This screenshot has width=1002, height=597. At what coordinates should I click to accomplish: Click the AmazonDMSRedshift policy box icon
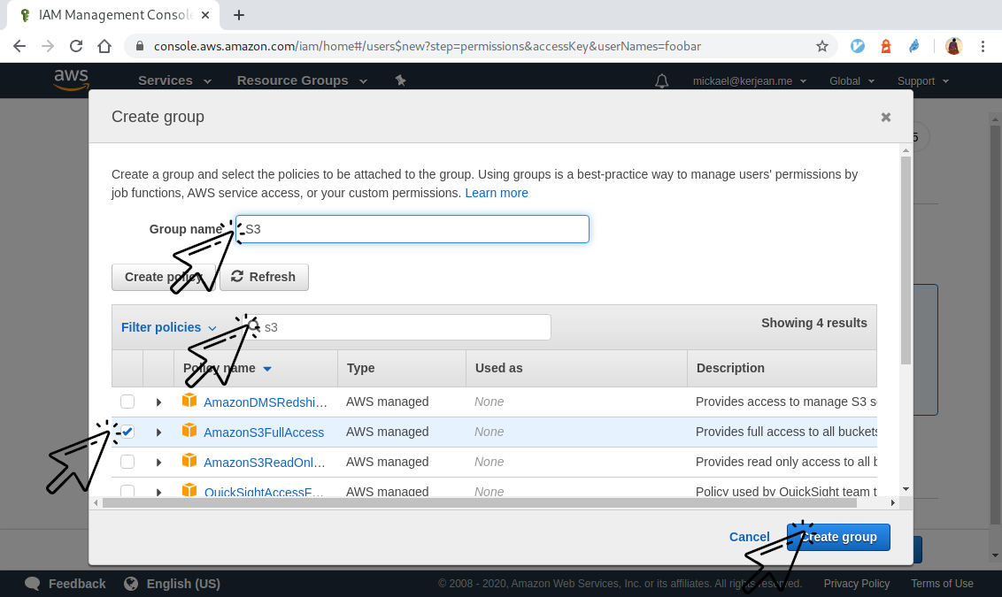tap(189, 401)
